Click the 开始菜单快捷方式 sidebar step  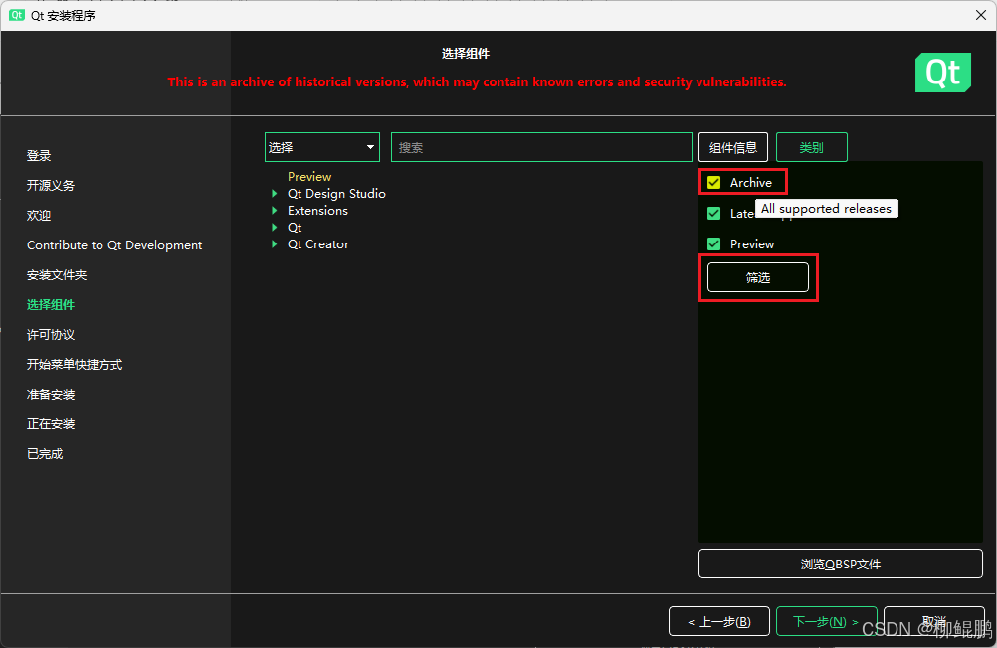pos(75,365)
